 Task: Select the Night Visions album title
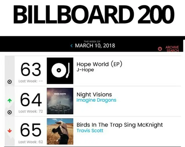[94, 94]
